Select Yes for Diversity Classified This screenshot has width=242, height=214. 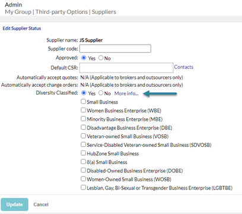84,93
